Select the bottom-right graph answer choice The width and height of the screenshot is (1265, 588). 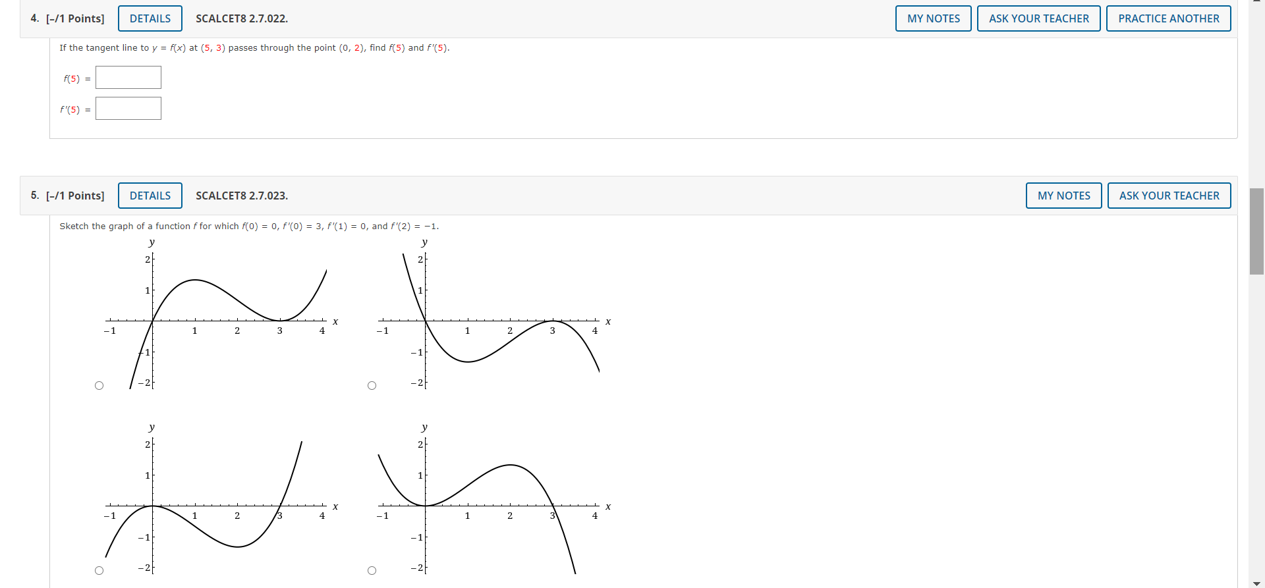pos(372,570)
